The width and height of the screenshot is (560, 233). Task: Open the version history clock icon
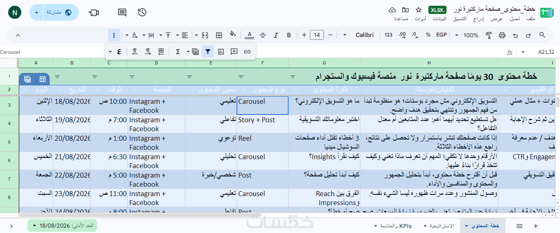pyautogui.click(x=142, y=12)
